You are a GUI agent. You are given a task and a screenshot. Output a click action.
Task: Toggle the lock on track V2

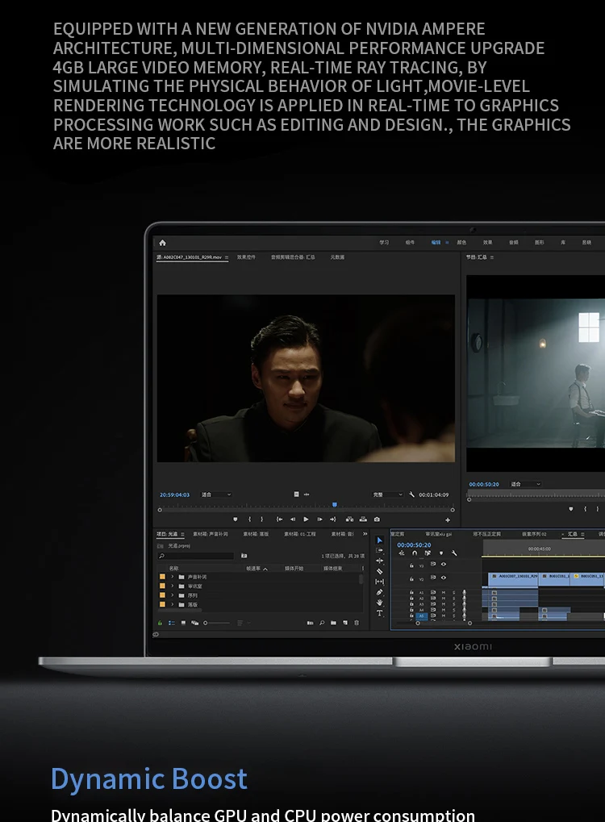pyautogui.click(x=411, y=578)
